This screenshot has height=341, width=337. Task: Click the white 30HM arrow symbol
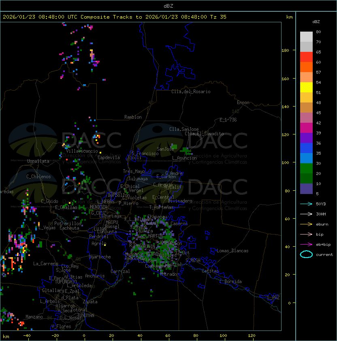306,214
